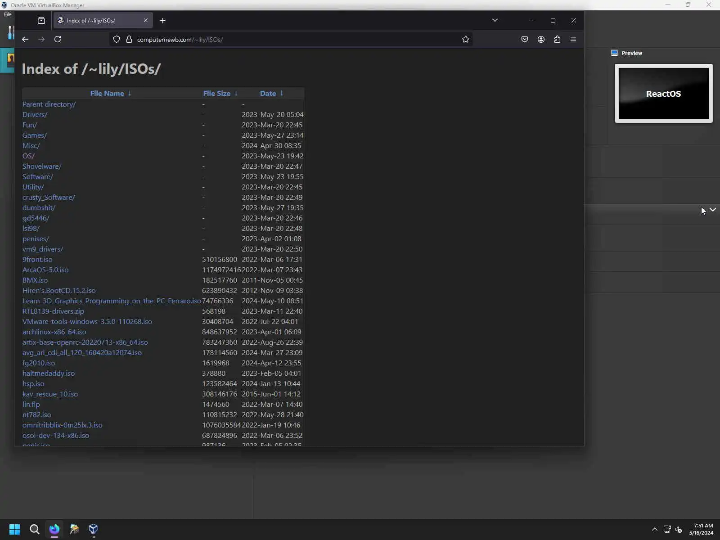
Task: Open the Firefox account menu
Action: (x=541, y=40)
